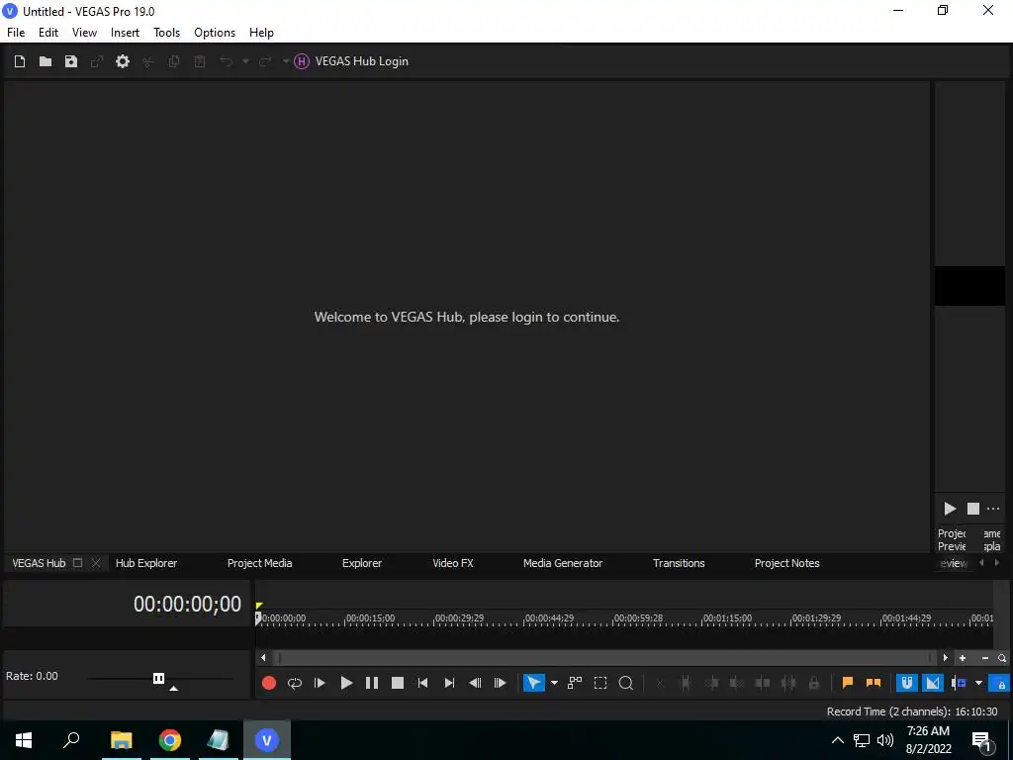Open the Options menu
The height and width of the screenshot is (760, 1013).
[x=215, y=33]
